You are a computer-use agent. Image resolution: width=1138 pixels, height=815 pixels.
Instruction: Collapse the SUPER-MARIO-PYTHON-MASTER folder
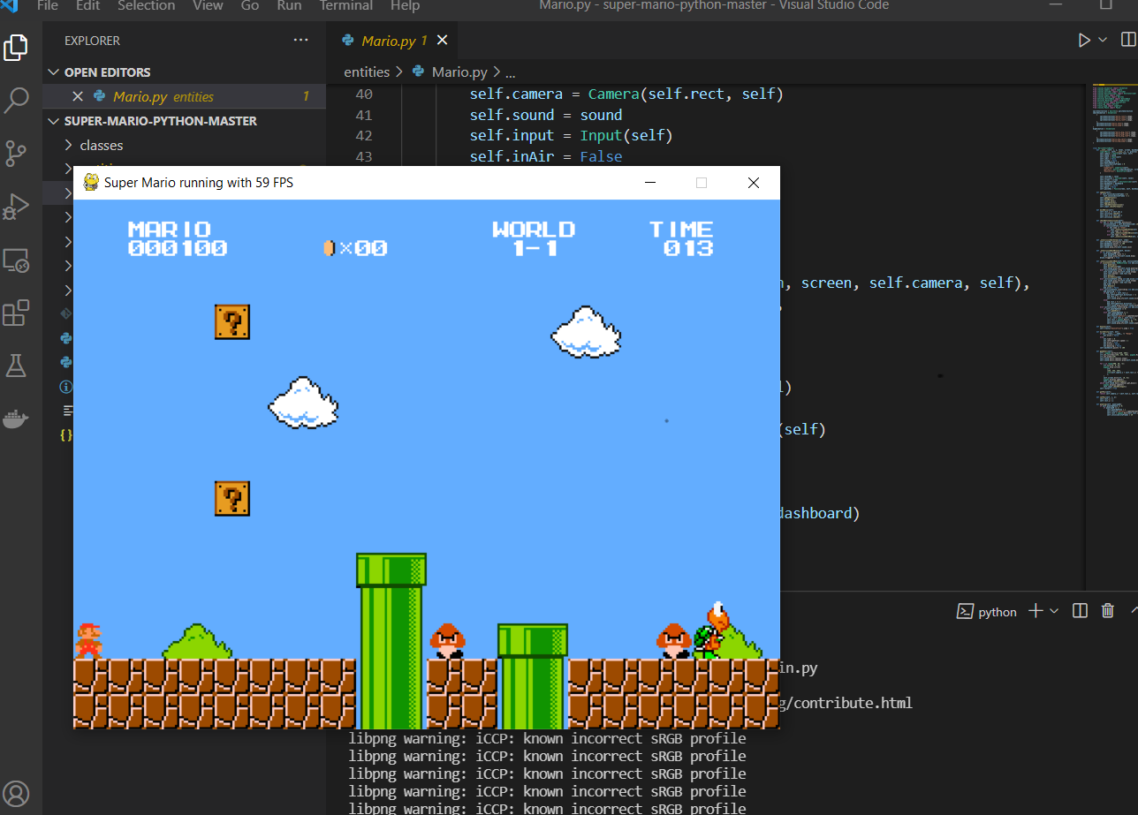53,120
